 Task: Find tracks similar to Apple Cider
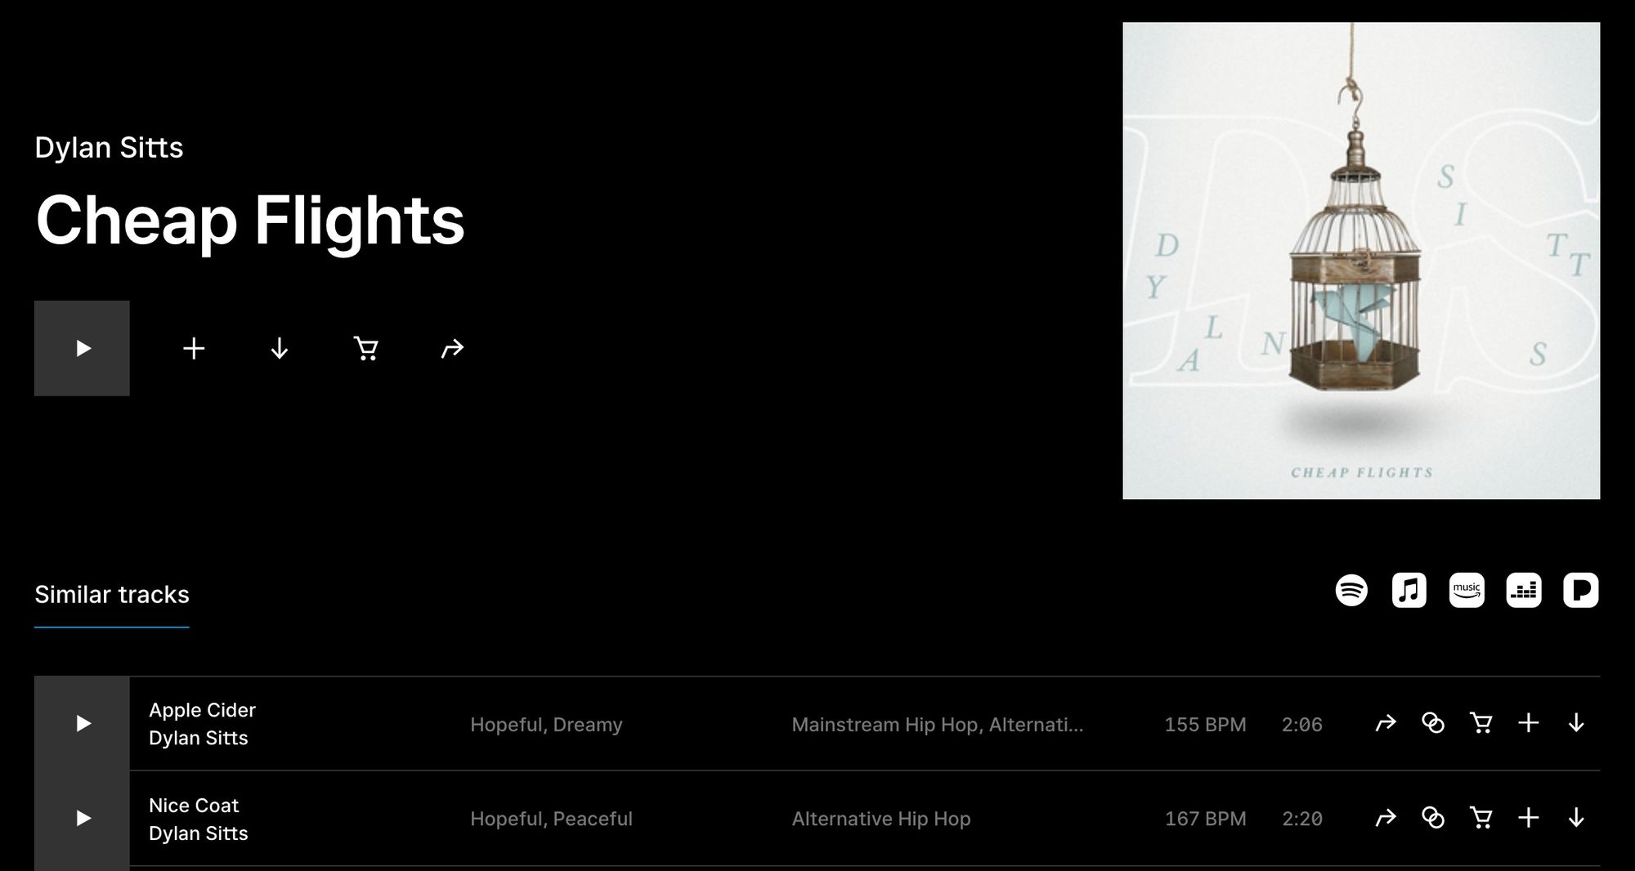click(x=1433, y=723)
